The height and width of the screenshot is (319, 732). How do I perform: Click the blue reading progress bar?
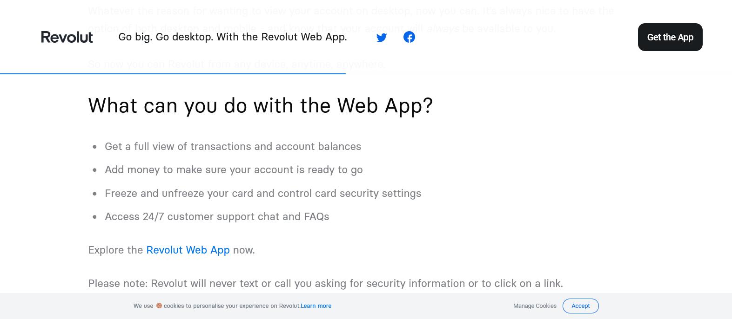pyautogui.click(x=173, y=73)
